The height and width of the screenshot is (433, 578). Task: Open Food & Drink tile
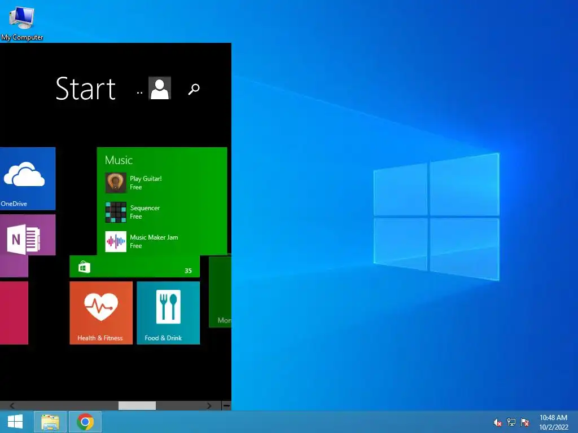168,313
